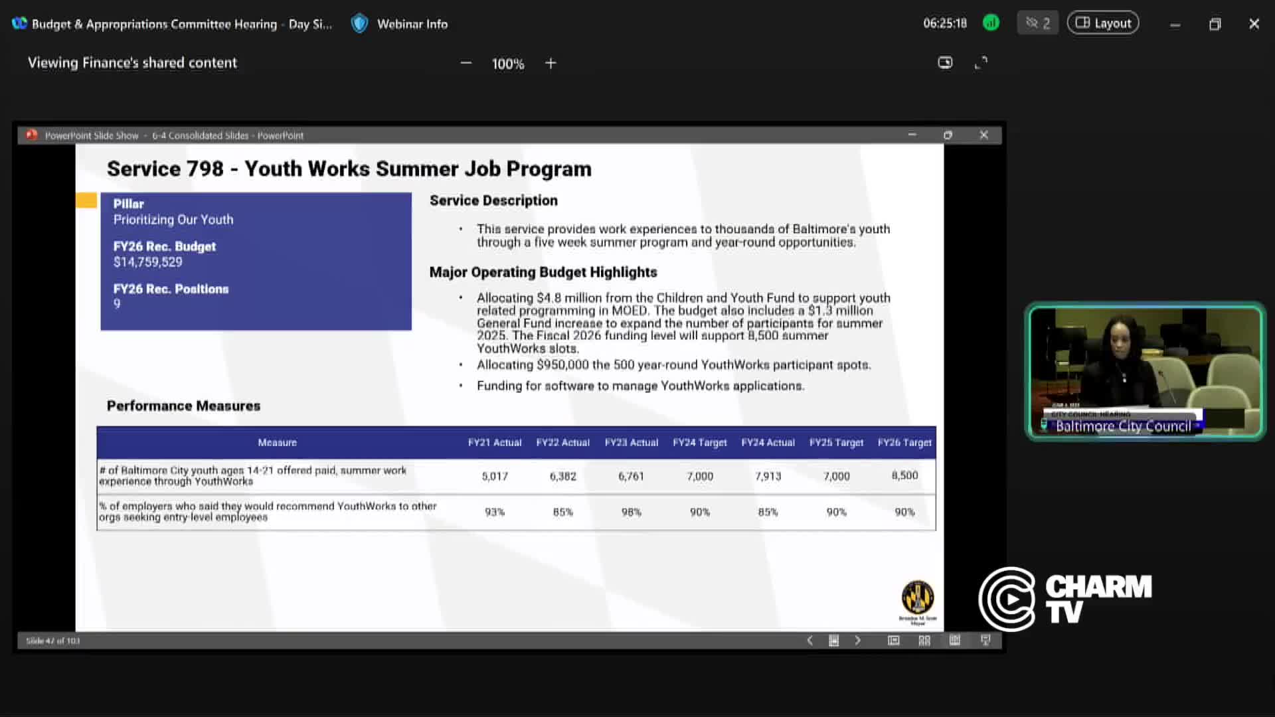Open the Webinar Info shield icon

359,24
